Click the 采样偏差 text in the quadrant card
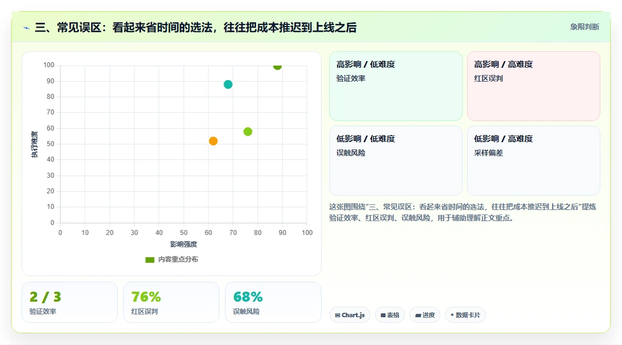The height and width of the screenshot is (345, 622). click(x=488, y=153)
